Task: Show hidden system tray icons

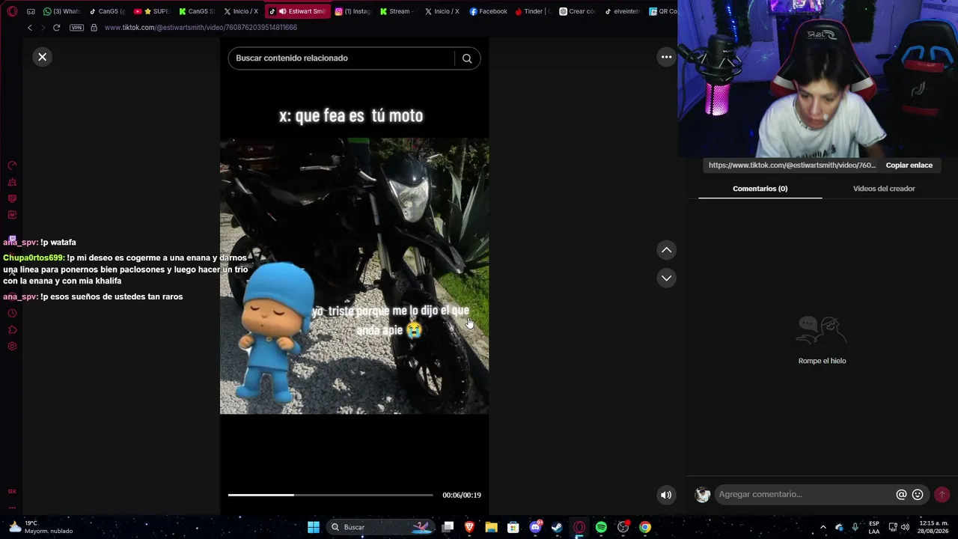Action: tap(823, 527)
